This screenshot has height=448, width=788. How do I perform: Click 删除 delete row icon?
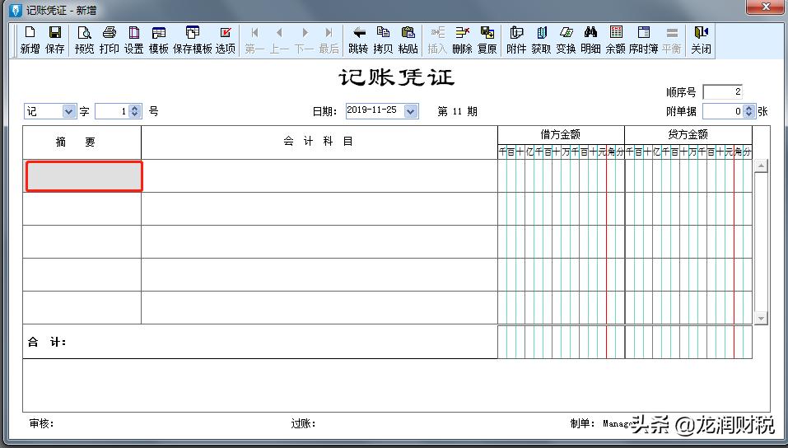pyautogui.click(x=462, y=33)
